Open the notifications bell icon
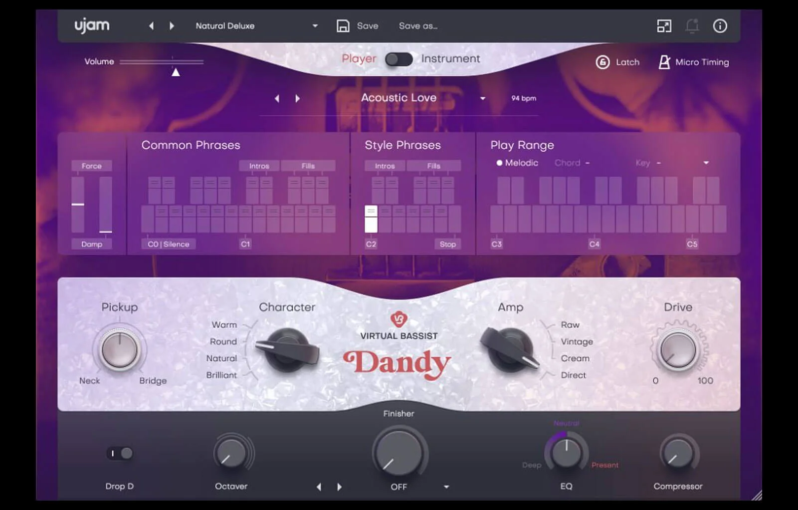The height and width of the screenshot is (510, 798). [x=692, y=26]
